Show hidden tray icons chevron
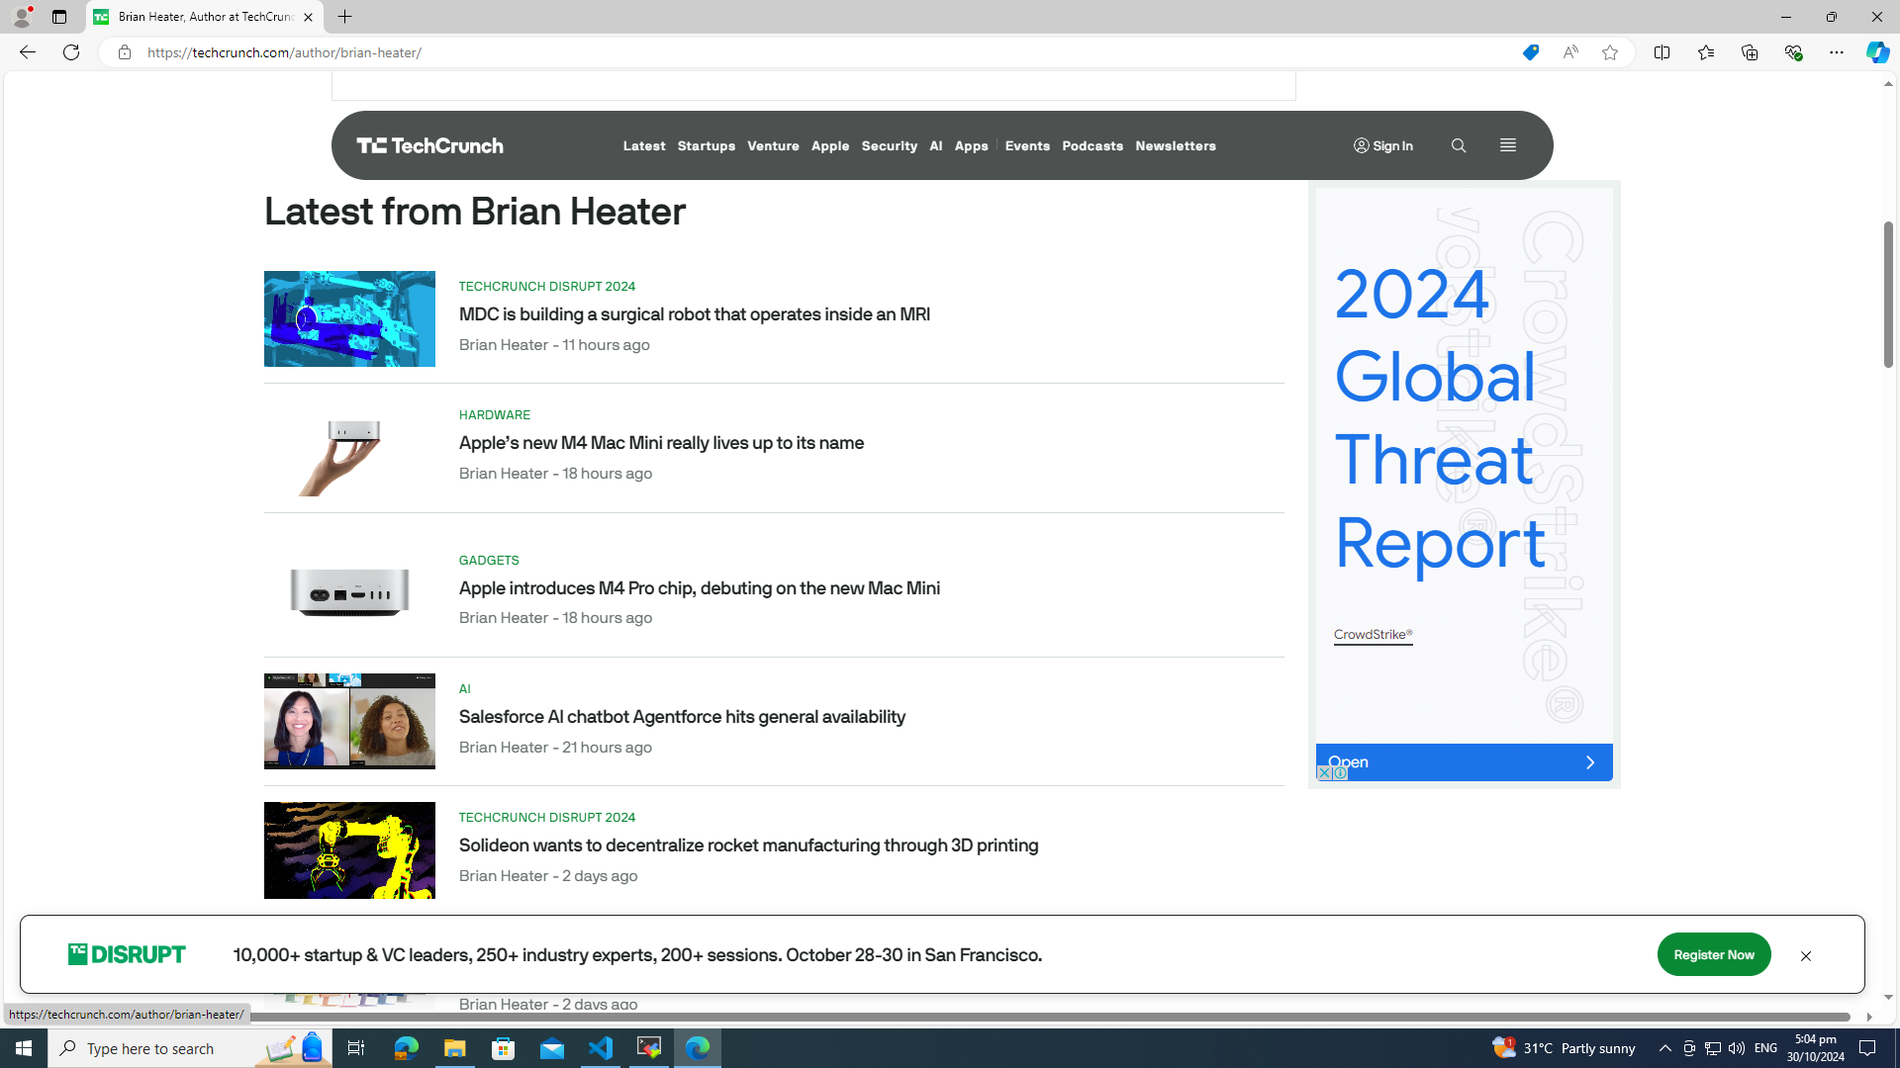Image resolution: width=1900 pixels, height=1068 pixels. coord(1664,1048)
